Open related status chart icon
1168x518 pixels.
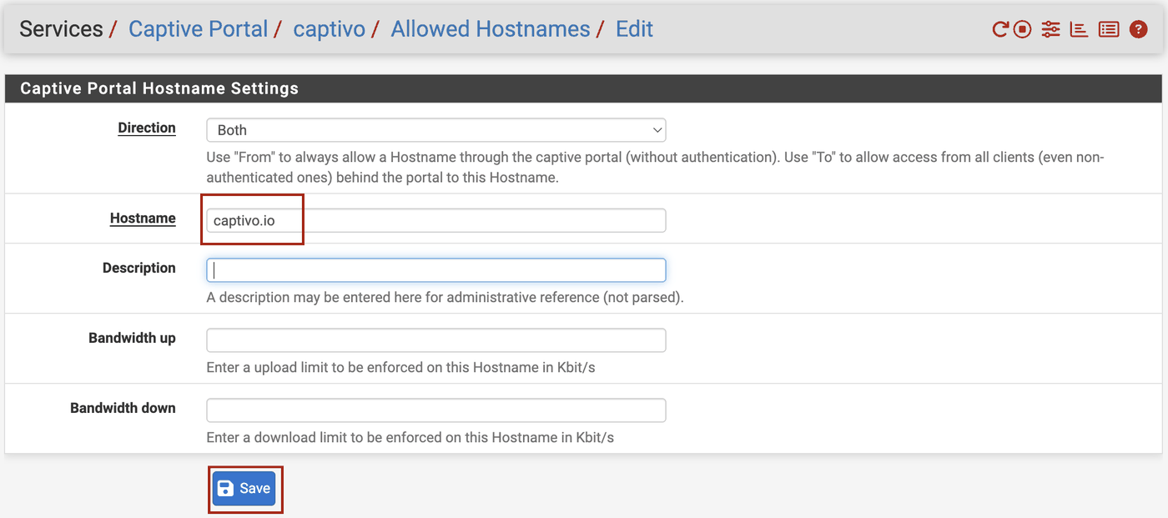[1080, 29]
